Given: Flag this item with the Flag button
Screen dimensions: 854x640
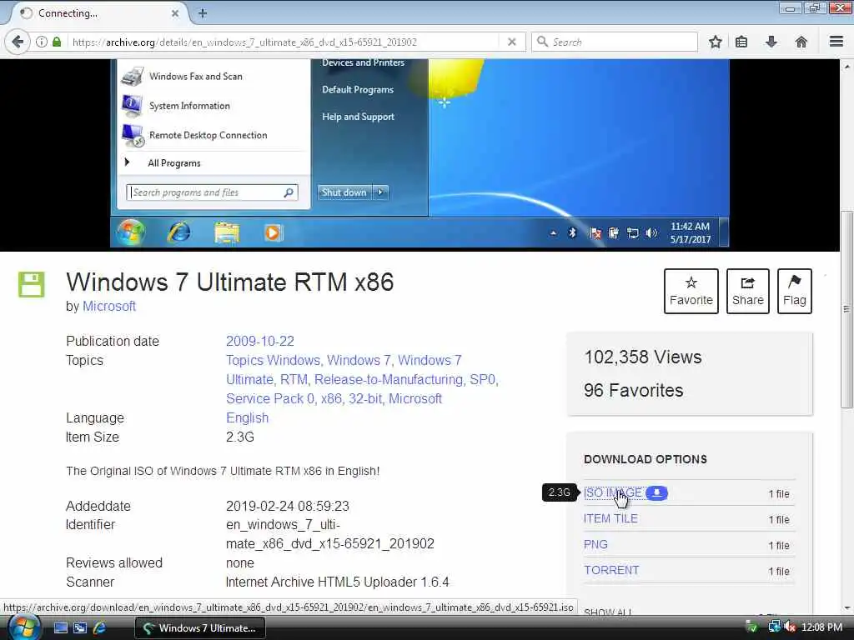Looking at the screenshot, I should pyautogui.click(x=795, y=291).
